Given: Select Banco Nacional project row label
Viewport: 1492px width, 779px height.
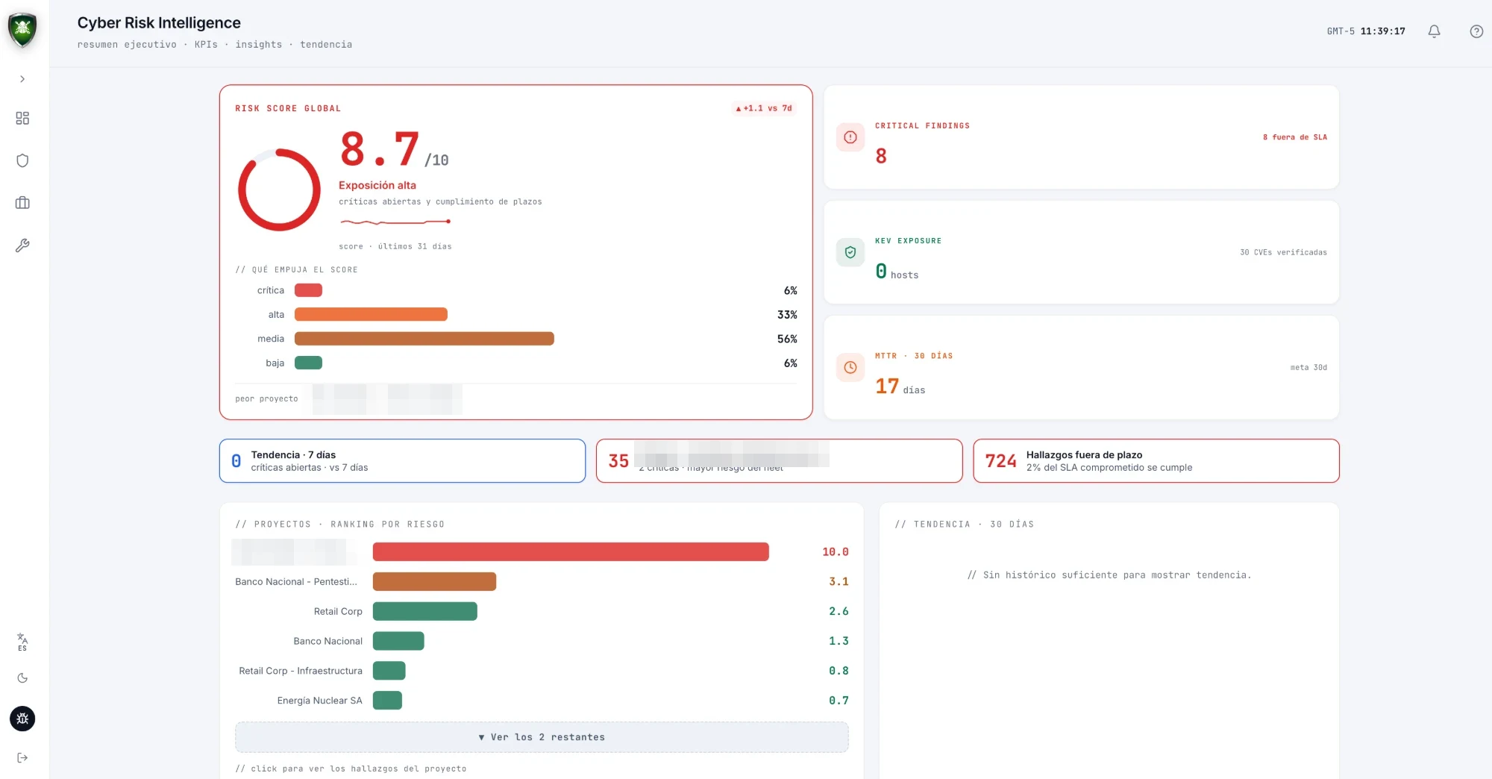Looking at the screenshot, I should 327,641.
